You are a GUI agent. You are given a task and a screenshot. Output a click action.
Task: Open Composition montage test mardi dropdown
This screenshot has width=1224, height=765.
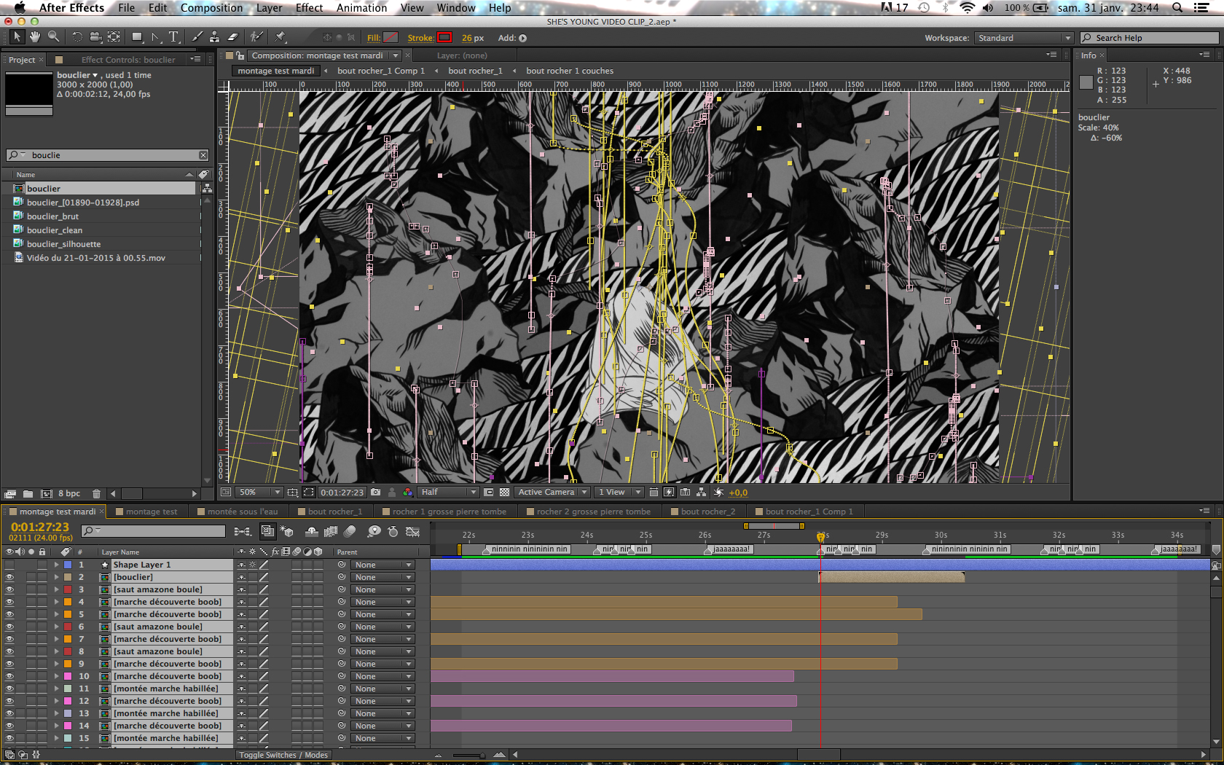(396, 55)
